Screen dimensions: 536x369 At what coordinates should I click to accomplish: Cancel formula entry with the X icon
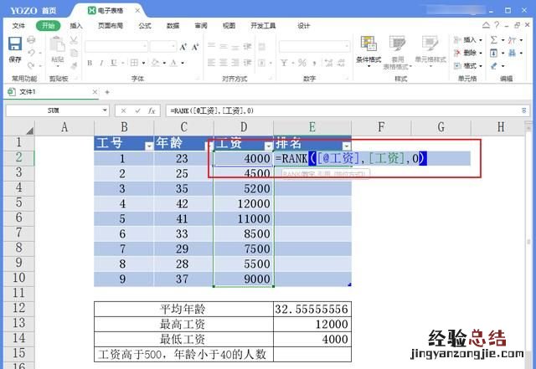123,110
